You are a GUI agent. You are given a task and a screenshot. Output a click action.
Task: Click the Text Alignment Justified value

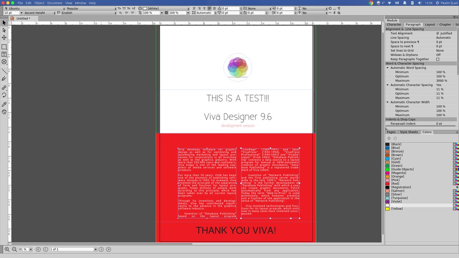(444, 33)
